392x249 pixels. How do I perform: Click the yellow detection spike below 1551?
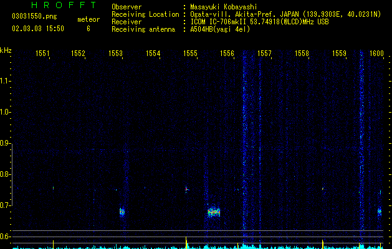point(53,245)
